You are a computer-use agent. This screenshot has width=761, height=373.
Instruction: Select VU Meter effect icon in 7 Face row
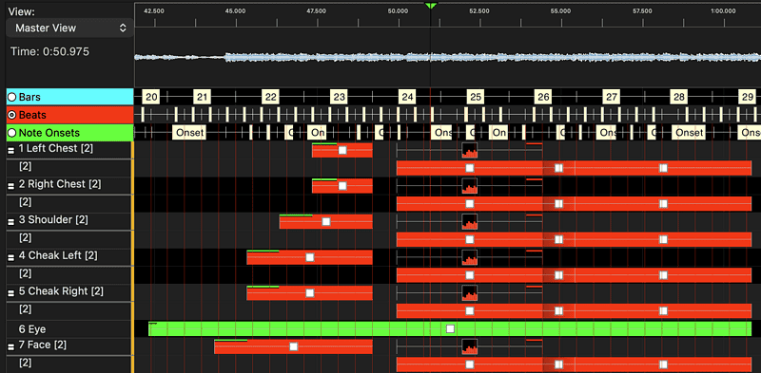tap(470, 346)
